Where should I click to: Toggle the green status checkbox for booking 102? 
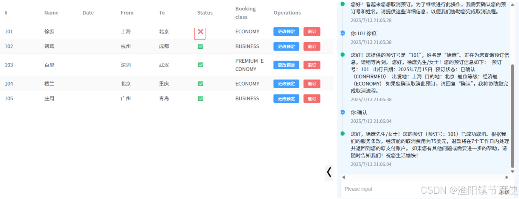[200, 46]
